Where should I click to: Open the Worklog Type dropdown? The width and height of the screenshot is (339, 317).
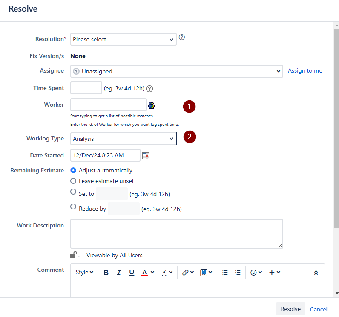point(123,139)
